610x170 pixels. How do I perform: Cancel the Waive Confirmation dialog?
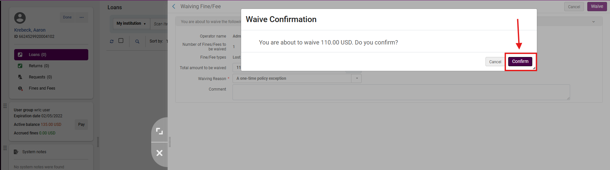click(x=495, y=62)
